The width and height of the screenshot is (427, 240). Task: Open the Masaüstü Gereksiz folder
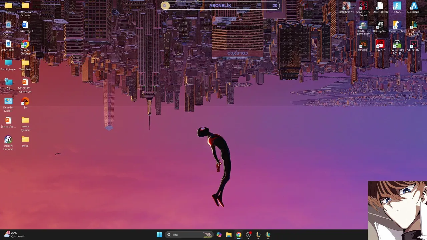click(x=25, y=9)
